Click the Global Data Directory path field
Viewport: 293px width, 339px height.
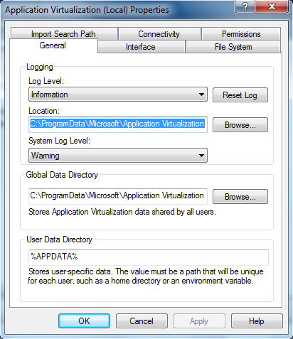pyautogui.click(x=118, y=196)
